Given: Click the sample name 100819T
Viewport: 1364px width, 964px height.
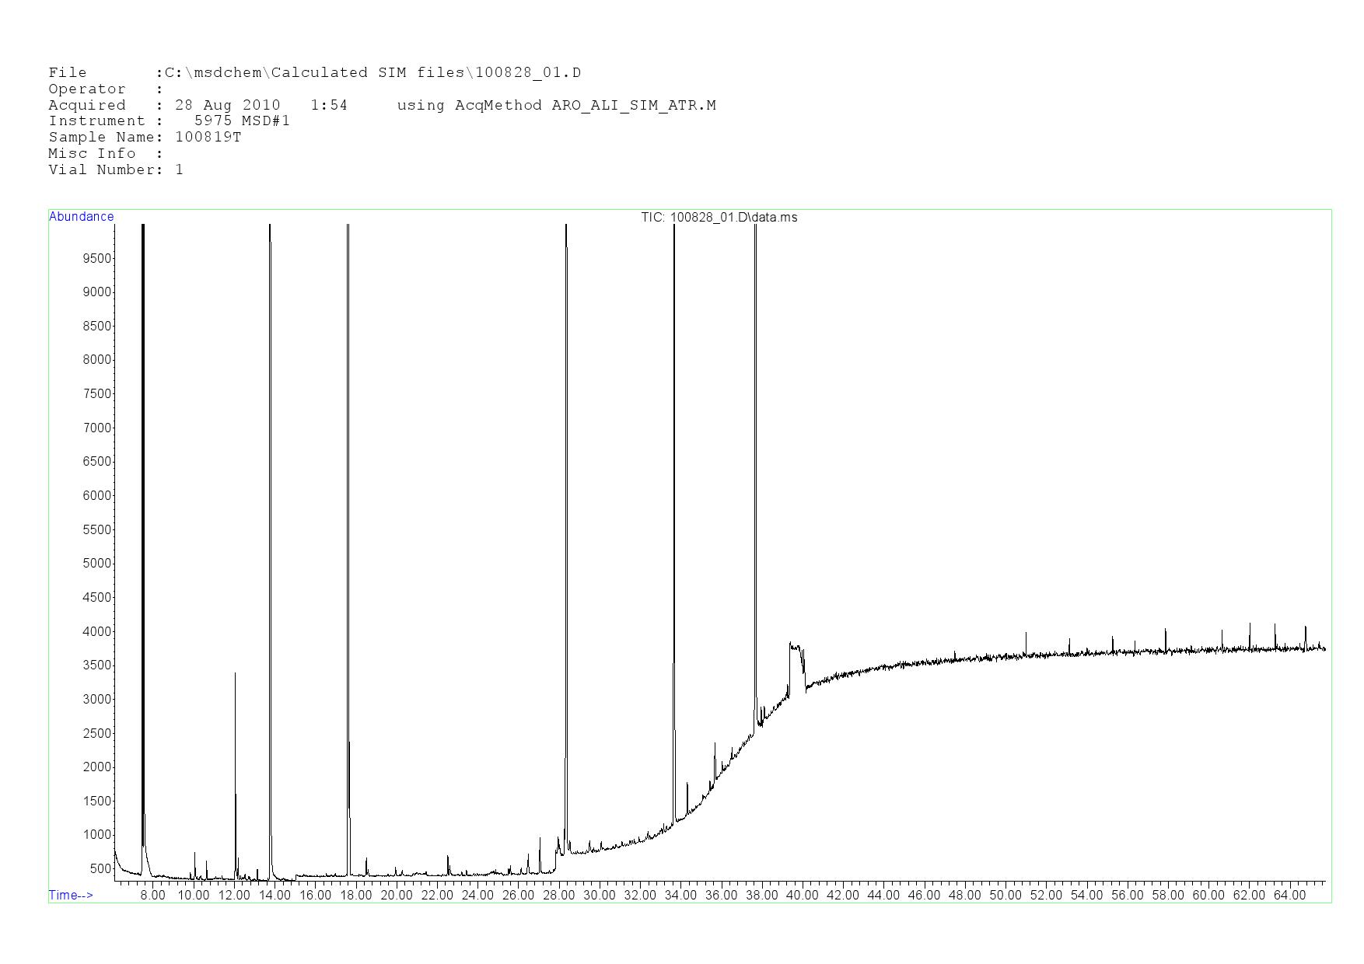Looking at the screenshot, I should [x=208, y=138].
